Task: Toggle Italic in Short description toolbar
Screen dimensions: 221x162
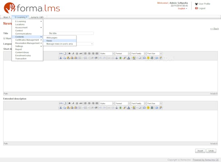Action: 73,53
